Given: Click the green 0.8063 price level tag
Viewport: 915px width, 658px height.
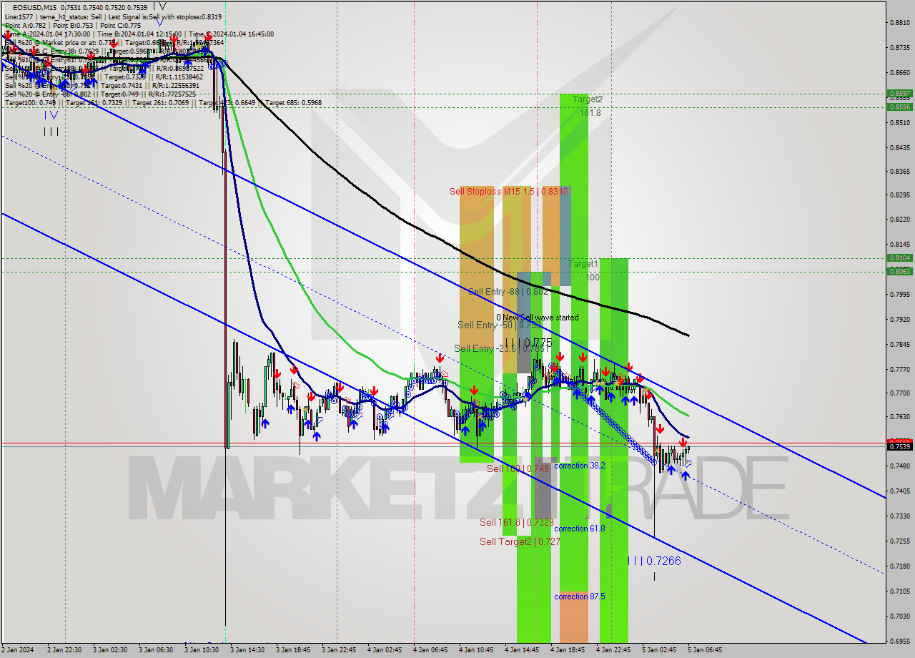Looking at the screenshot, I should pyautogui.click(x=899, y=272).
